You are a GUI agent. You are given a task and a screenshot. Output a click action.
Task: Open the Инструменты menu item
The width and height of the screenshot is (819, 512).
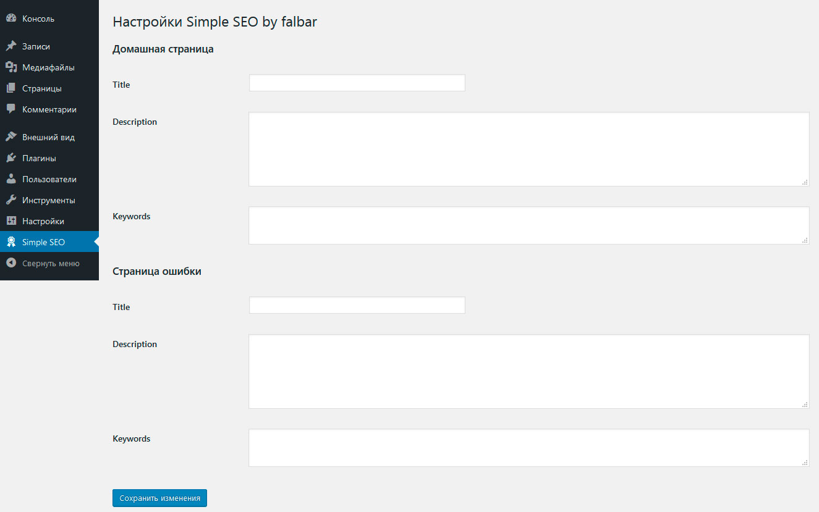(49, 200)
